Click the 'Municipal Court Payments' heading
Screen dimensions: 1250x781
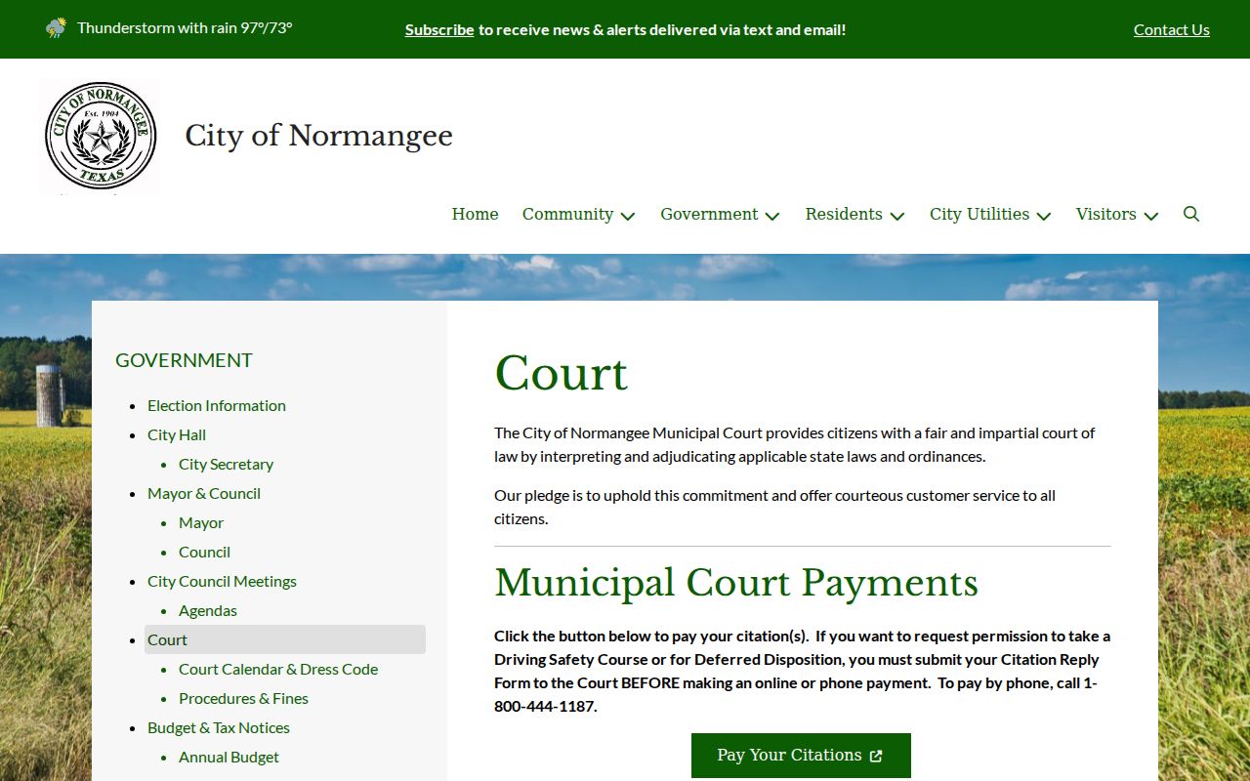coord(736,583)
